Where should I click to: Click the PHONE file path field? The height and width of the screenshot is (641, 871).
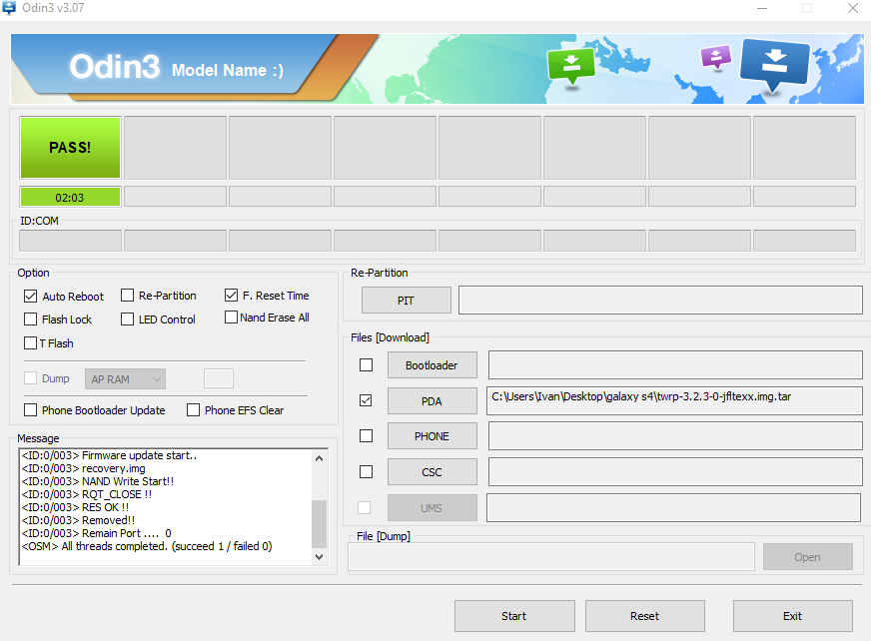(675, 436)
